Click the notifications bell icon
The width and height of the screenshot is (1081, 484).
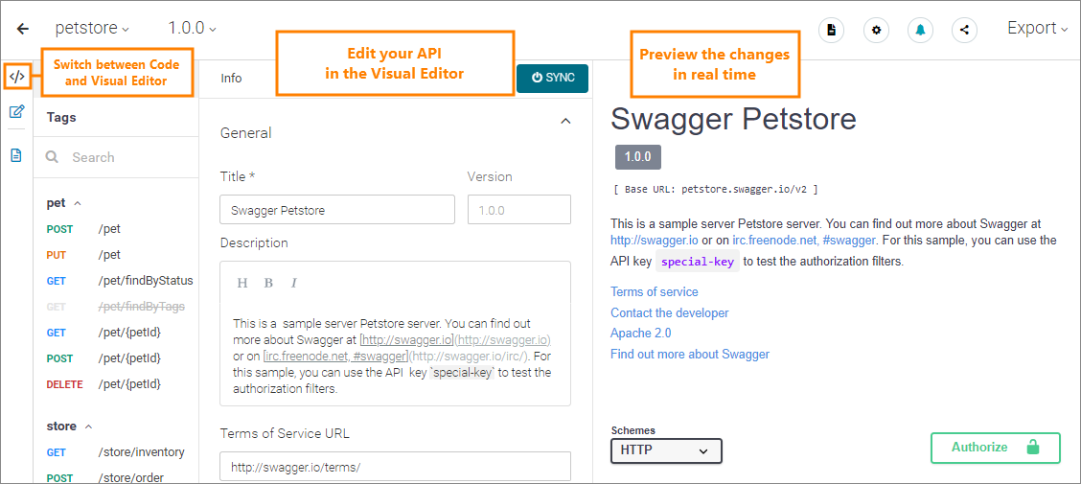(x=920, y=30)
